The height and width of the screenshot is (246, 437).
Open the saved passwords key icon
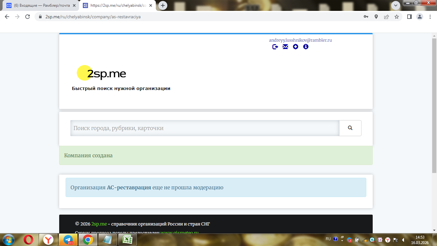coord(366,17)
